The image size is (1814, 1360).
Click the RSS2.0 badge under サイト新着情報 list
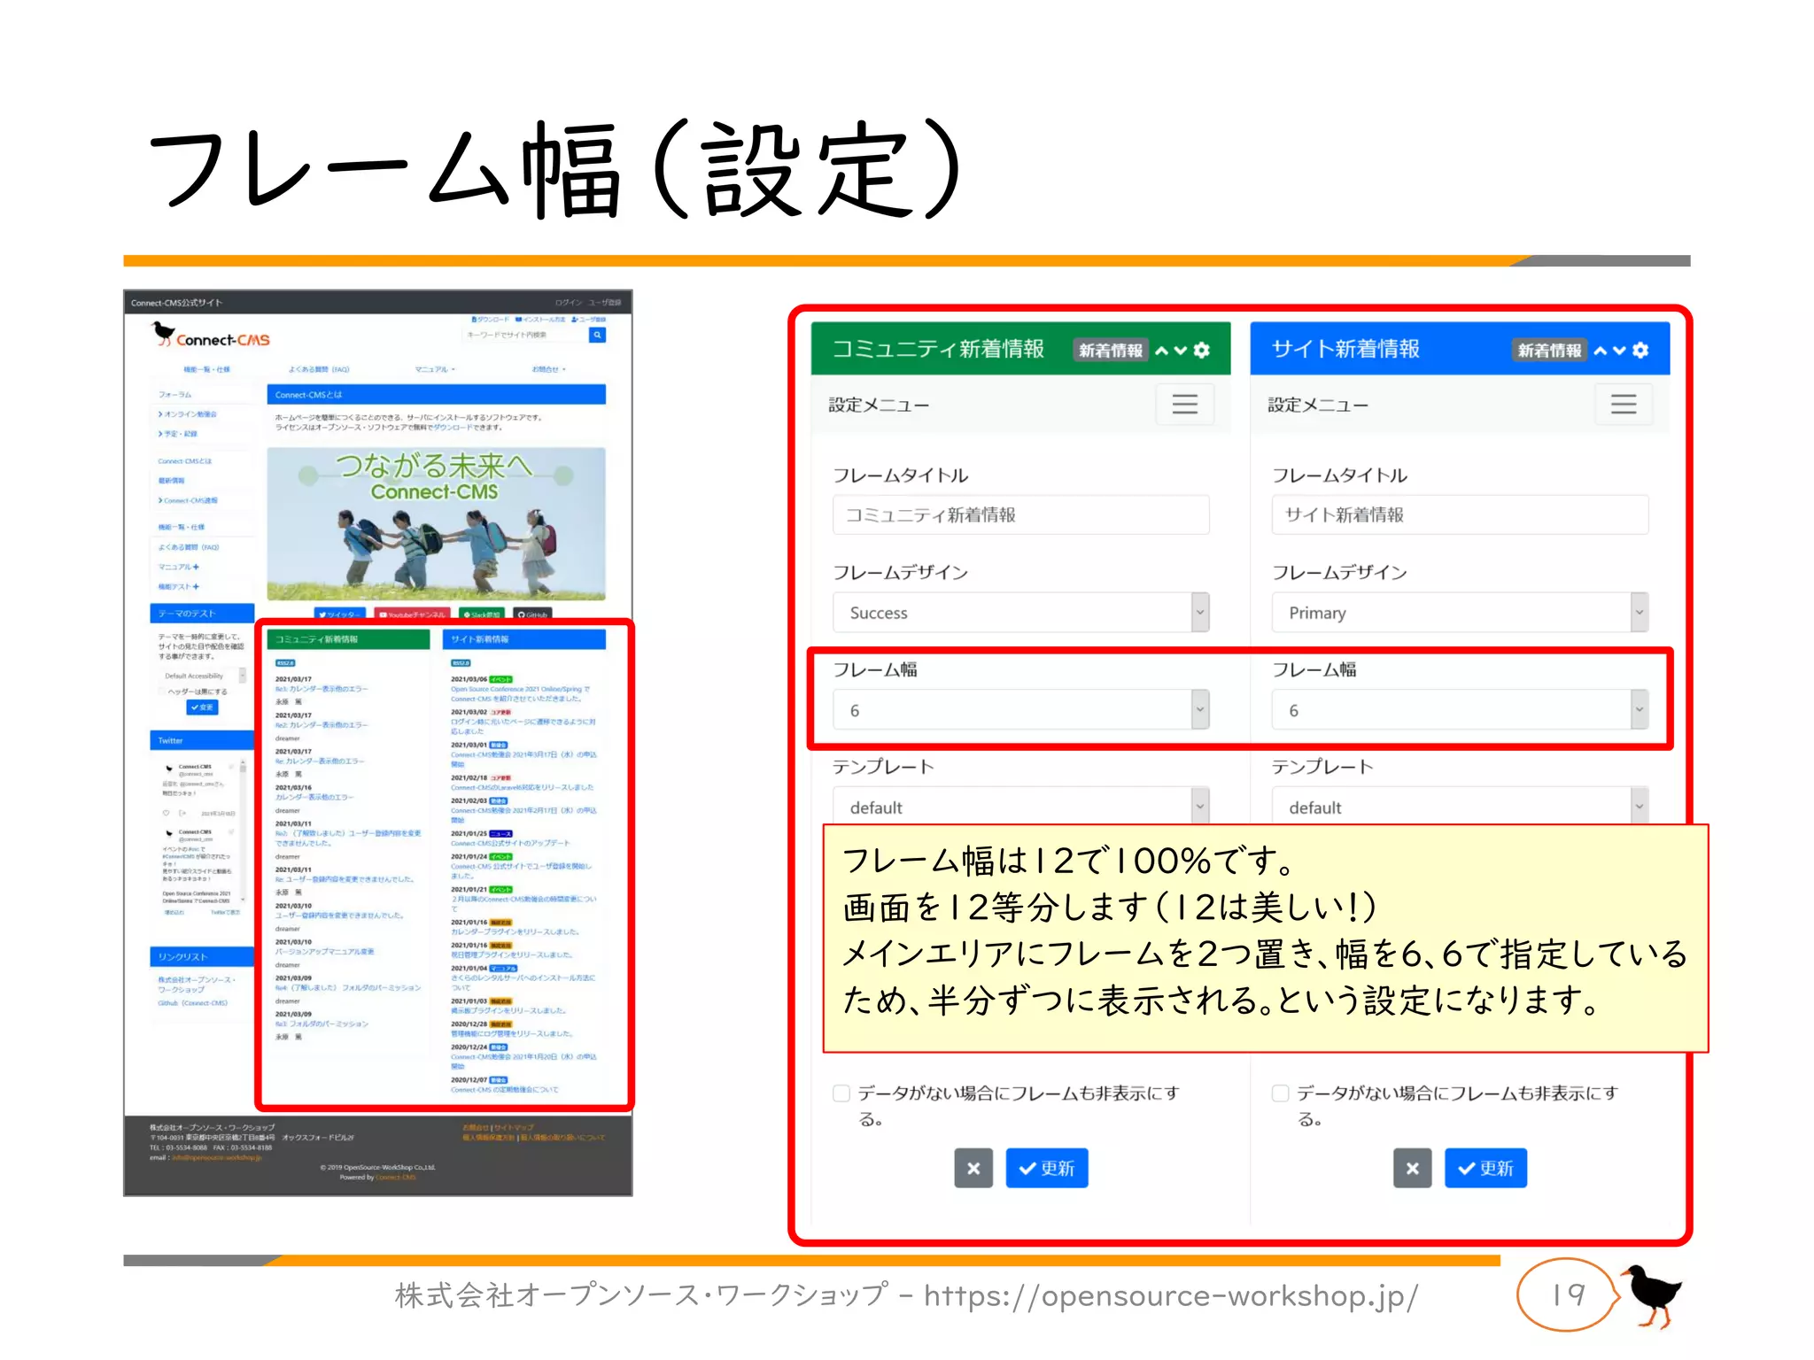461,662
